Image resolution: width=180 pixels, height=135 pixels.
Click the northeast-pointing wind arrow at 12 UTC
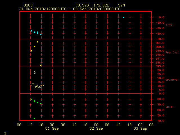33,85
